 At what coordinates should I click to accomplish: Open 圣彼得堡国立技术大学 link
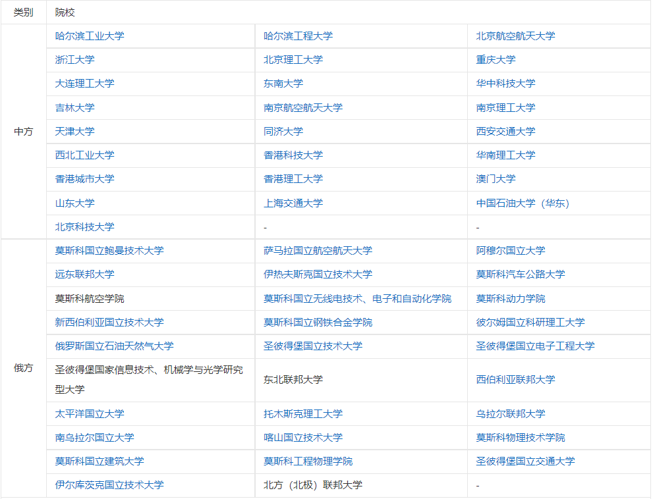coord(313,346)
